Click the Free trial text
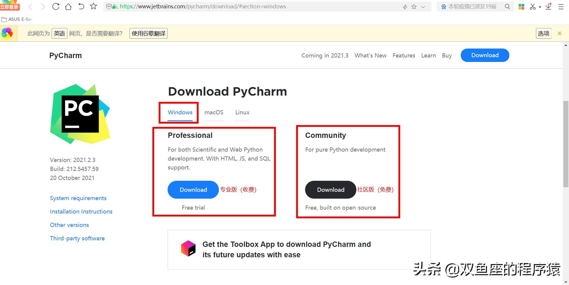This screenshot has width=569, height=285. (x=193, y=208)
